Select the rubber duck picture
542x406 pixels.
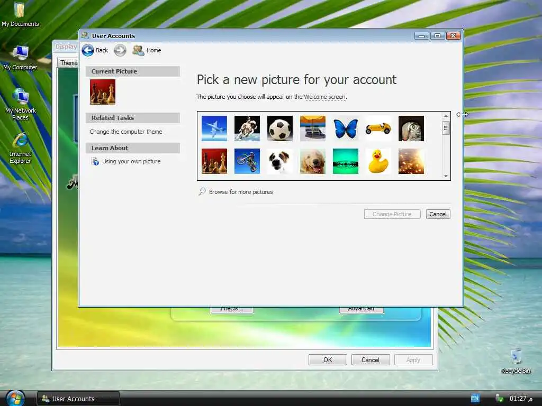[x=378, y=161]
